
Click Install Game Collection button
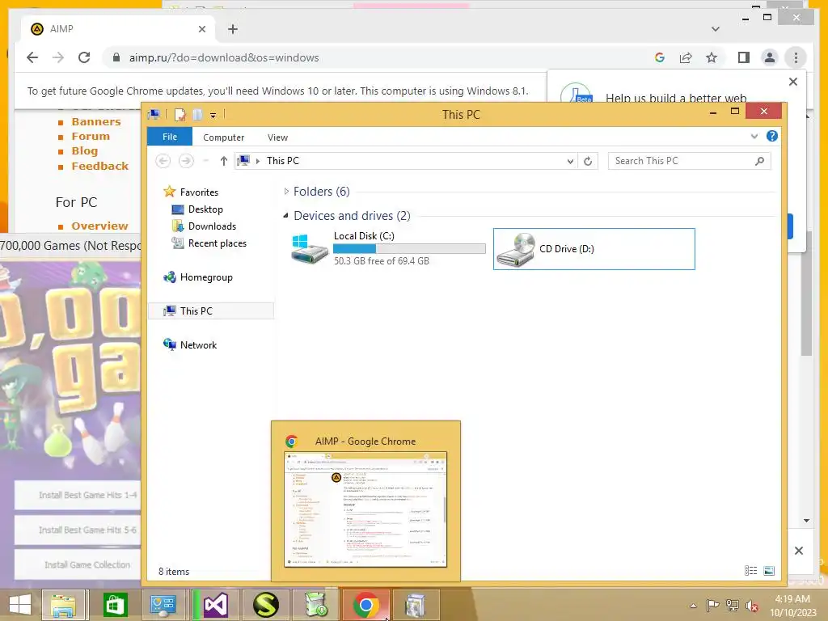[78, 564]
